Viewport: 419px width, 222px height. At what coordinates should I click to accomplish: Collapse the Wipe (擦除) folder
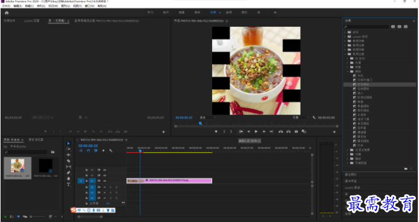pos(347,71)
